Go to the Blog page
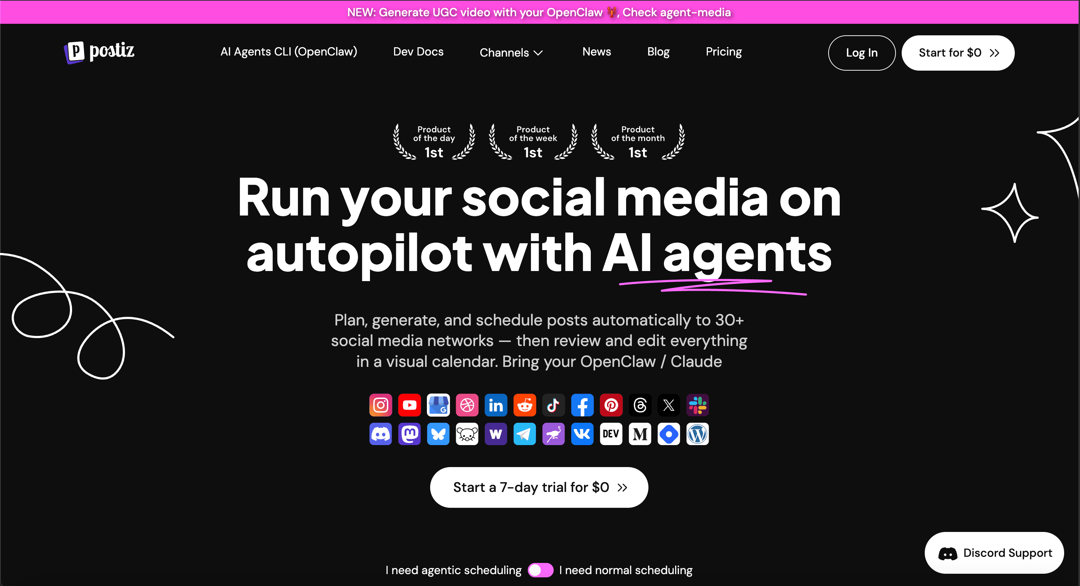Screen dimensions: 1080x586 [658, 52]
